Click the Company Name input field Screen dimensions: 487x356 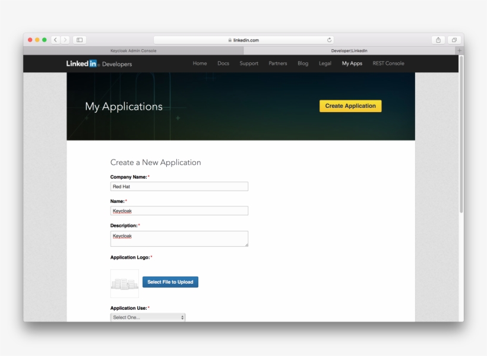pos(178,186)
